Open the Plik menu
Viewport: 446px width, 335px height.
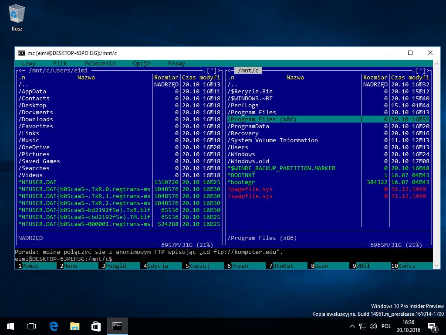(60, 64)
